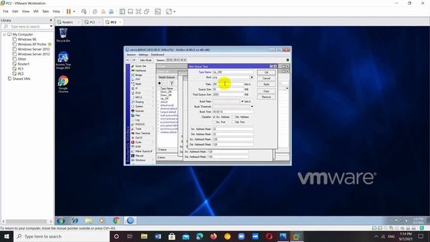Screen dimensions: 430x242
Task: Click Apply in New Queue Type dialog
Action: (266, 85)
